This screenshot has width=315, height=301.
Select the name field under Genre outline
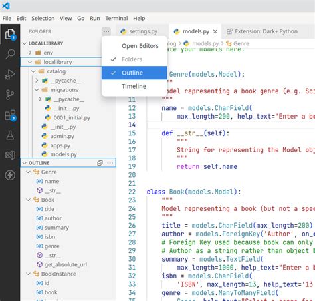(52, 181)
